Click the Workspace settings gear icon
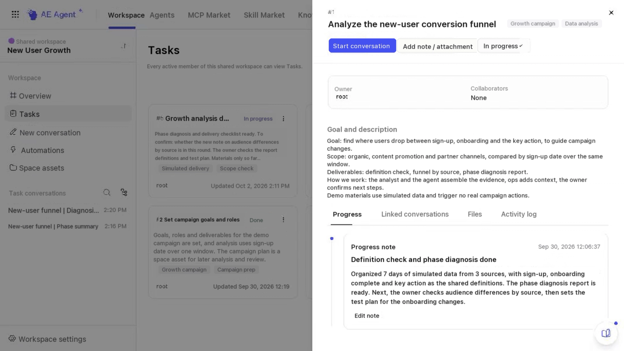The width and height of the screenshot is (624, 351). 12,339
